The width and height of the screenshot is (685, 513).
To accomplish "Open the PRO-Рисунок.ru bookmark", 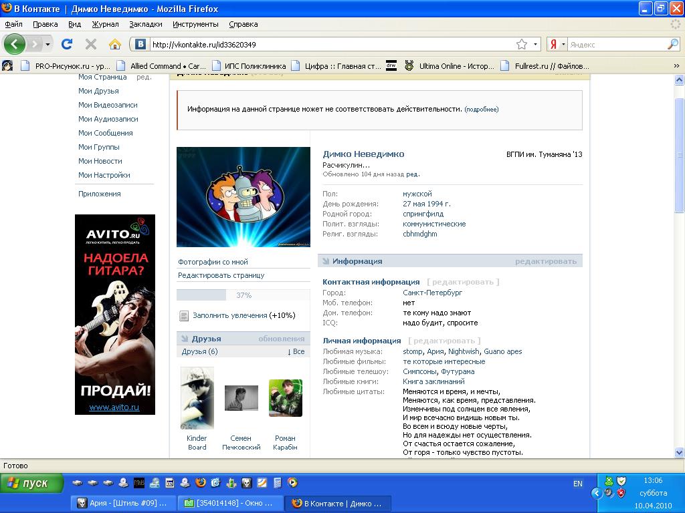I will tap(66, 66).
